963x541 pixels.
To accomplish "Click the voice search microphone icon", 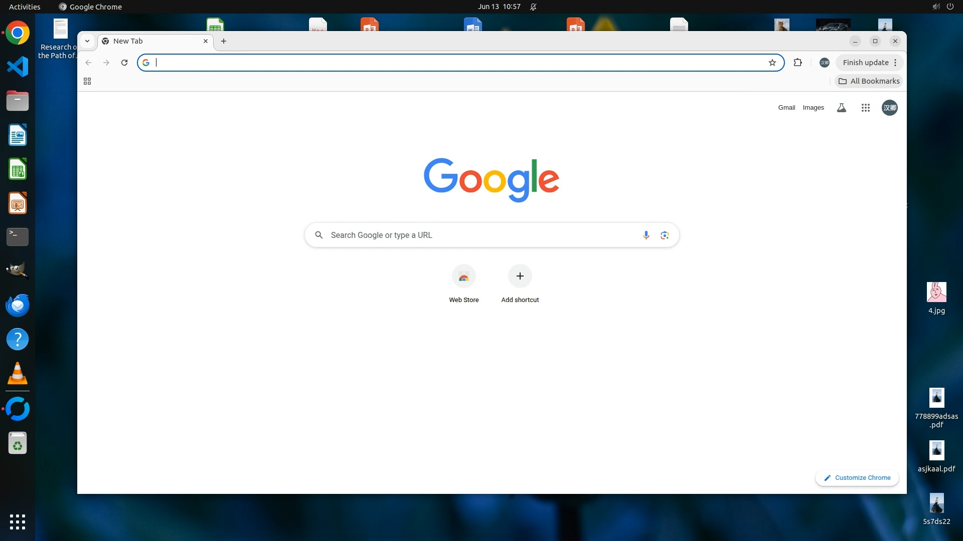I will [646, 235].
